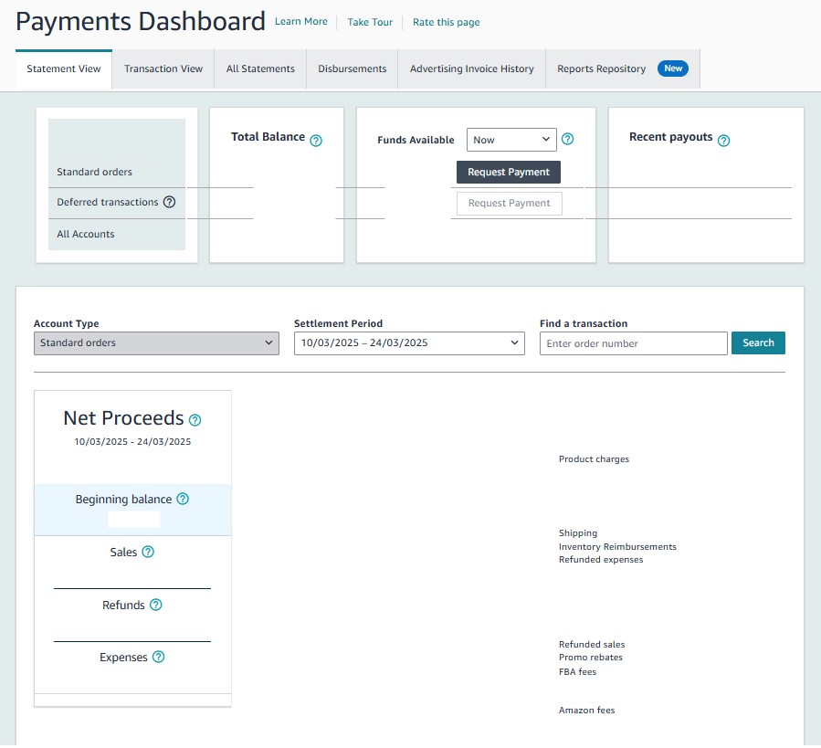
Task: Go to Advertising Invoice History tab
Action: pyautogui.click(x=471, y=69)
